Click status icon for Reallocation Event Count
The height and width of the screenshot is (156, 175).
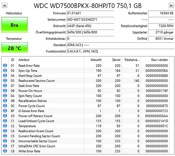5,131
